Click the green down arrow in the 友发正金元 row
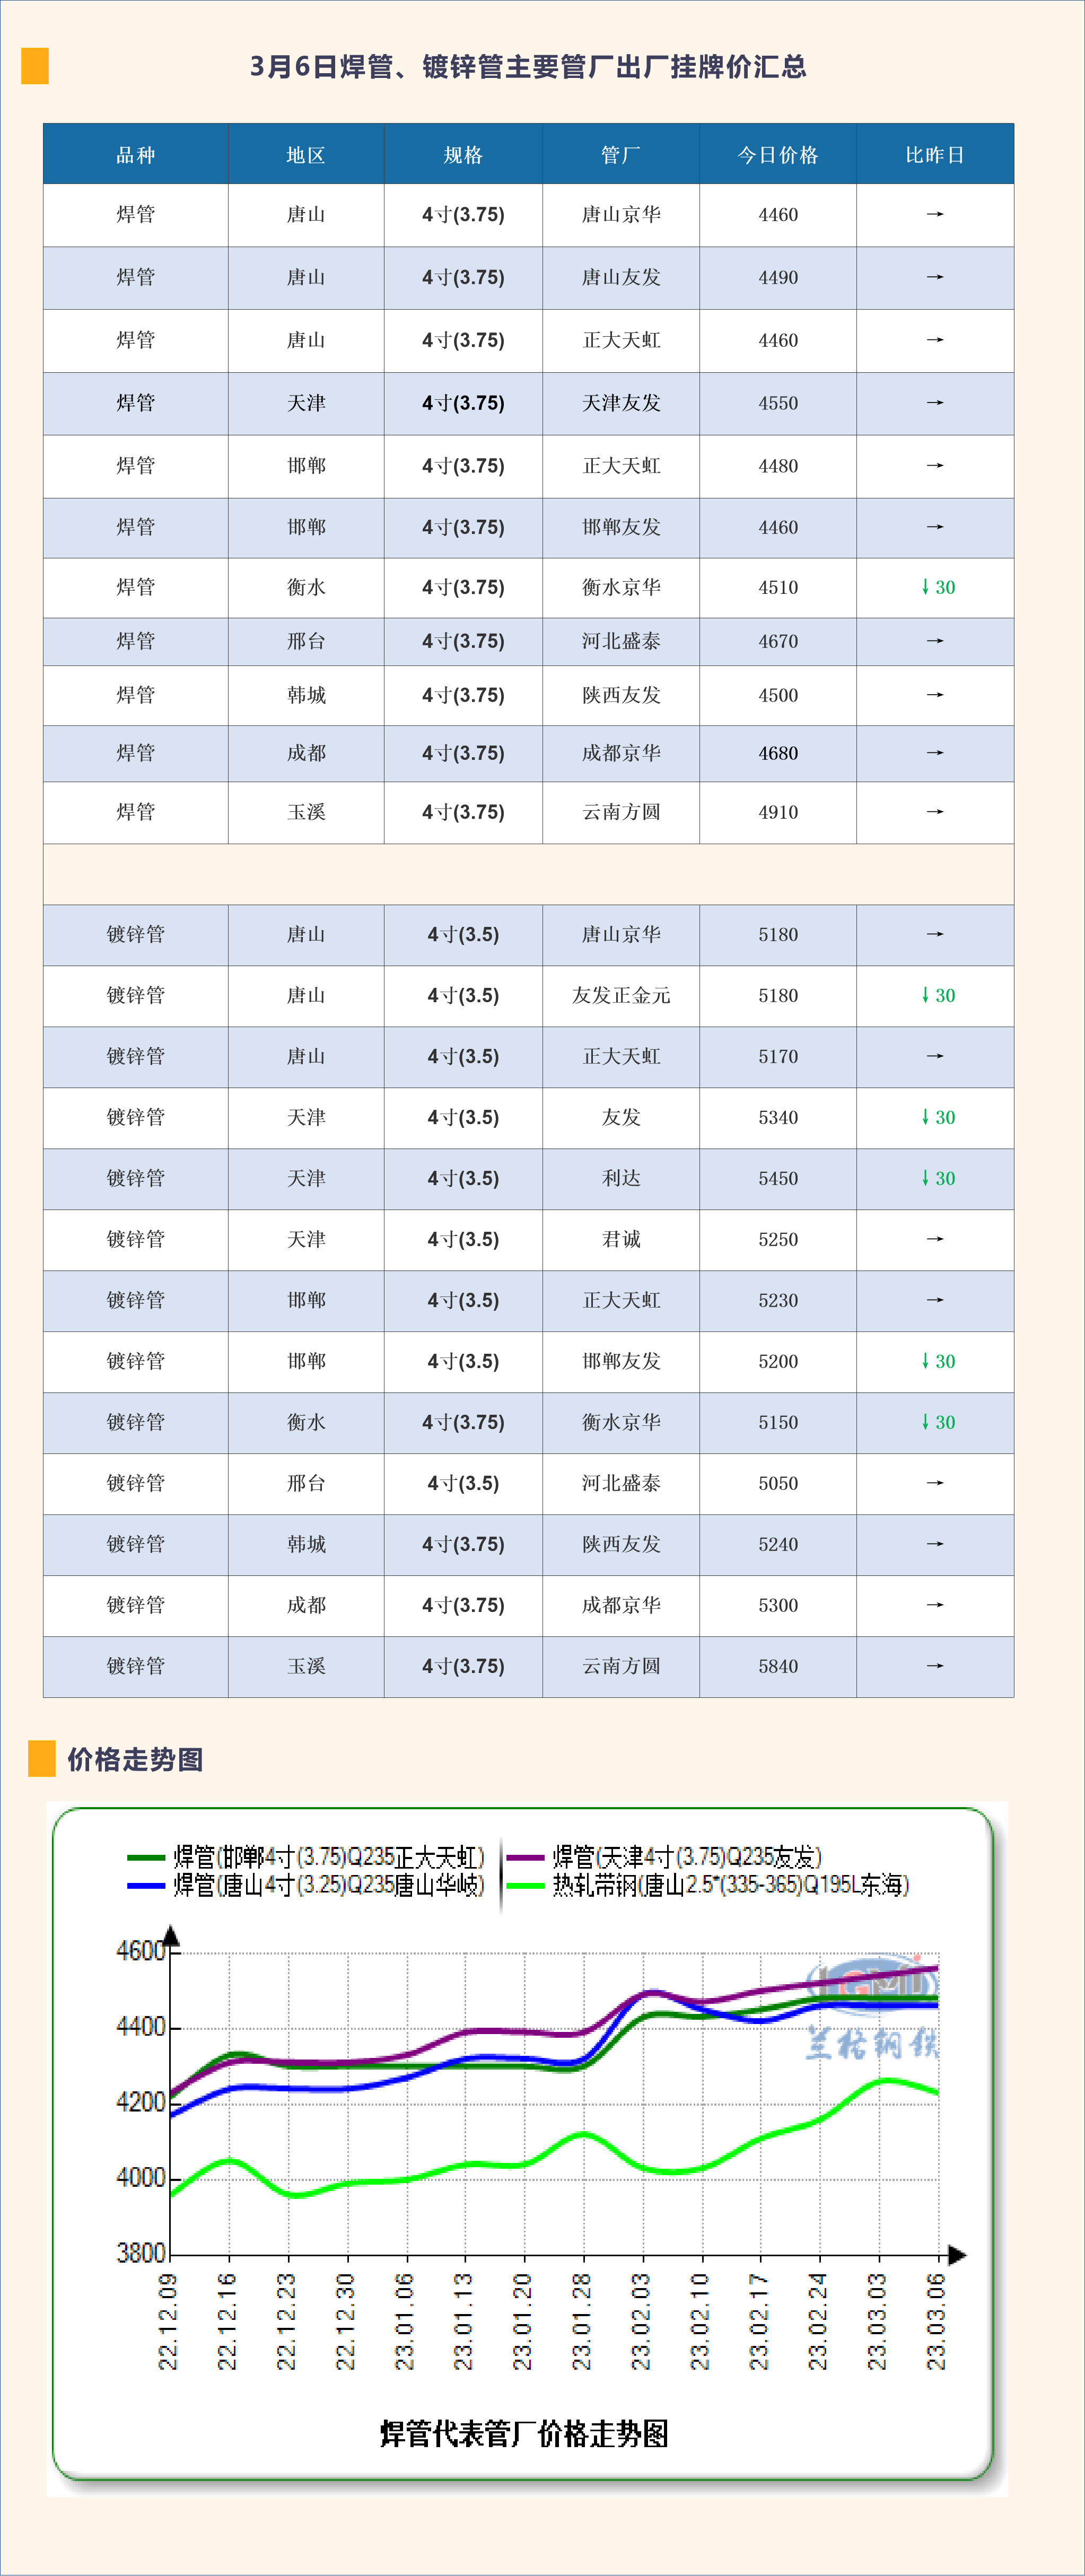 click(x=925, y=995)
